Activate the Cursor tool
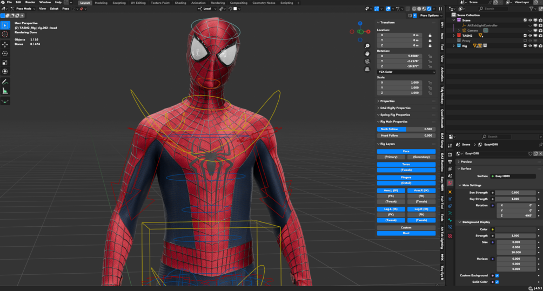Image resolution: width=543 pixels, height=291 pixels. pos(5,34)
